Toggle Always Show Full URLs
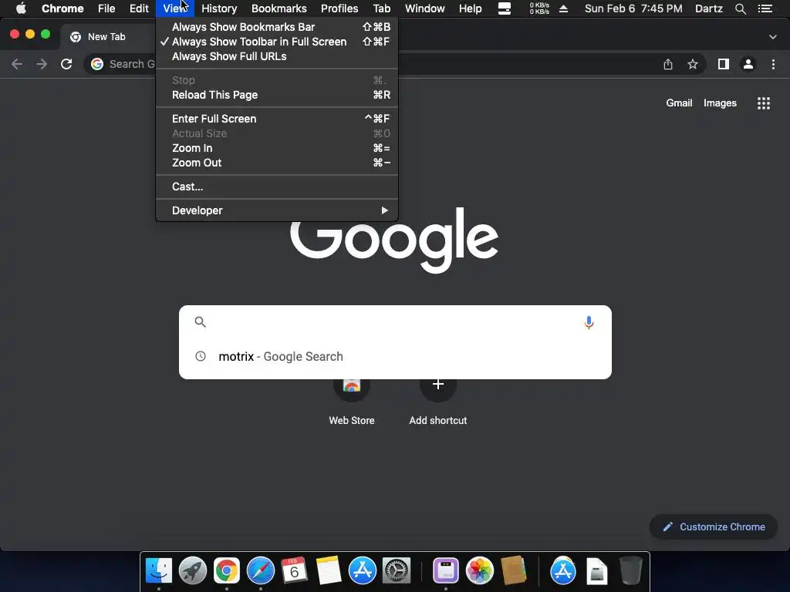The height and width of the screenshot is (592, 790). pos(277,56)
